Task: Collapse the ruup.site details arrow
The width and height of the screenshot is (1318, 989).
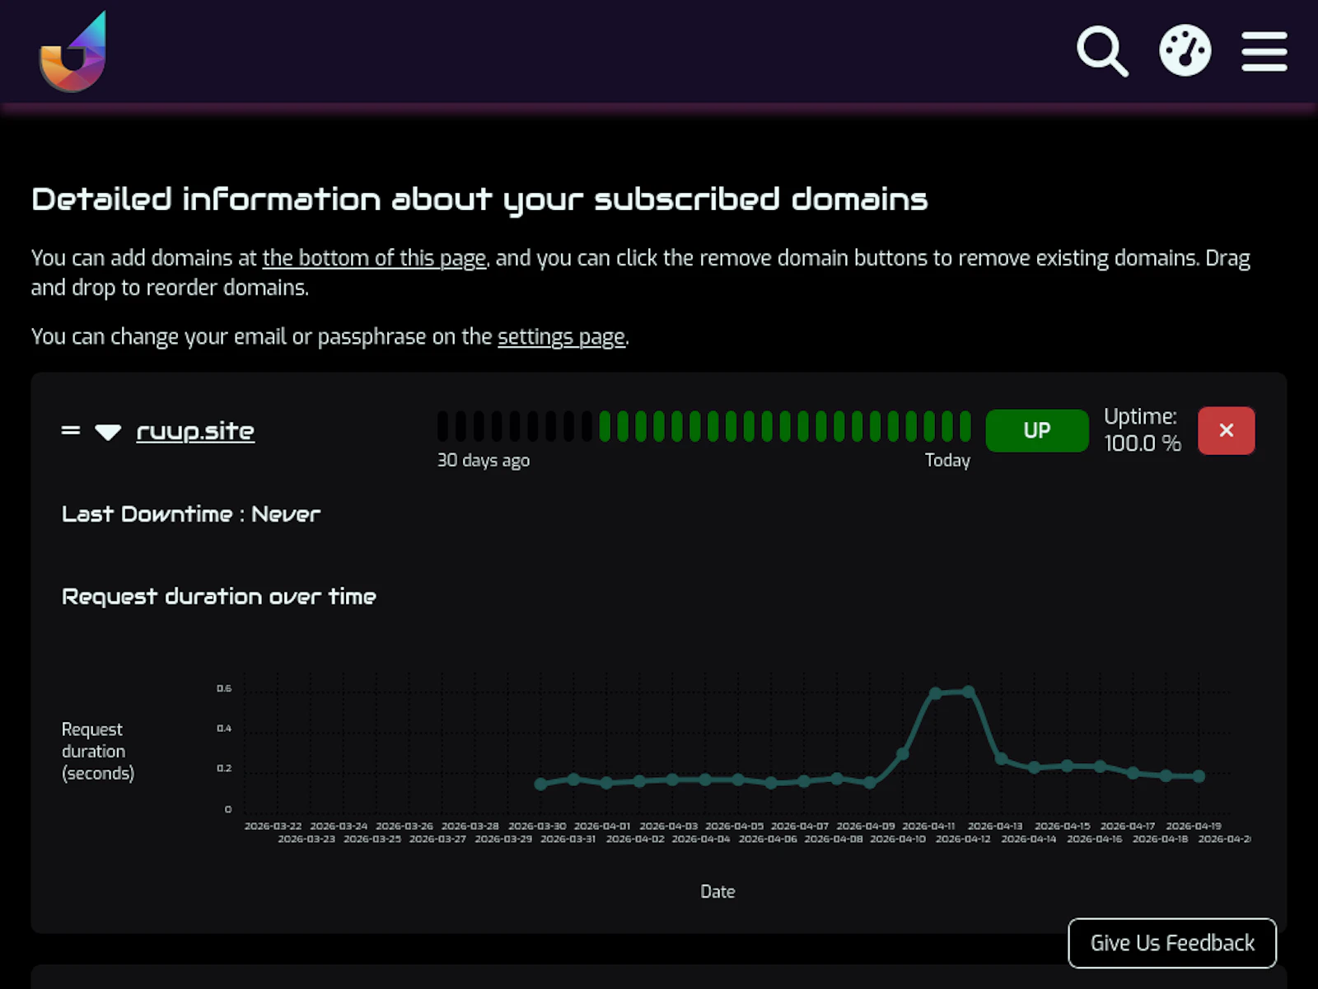Action: point(108,432)
